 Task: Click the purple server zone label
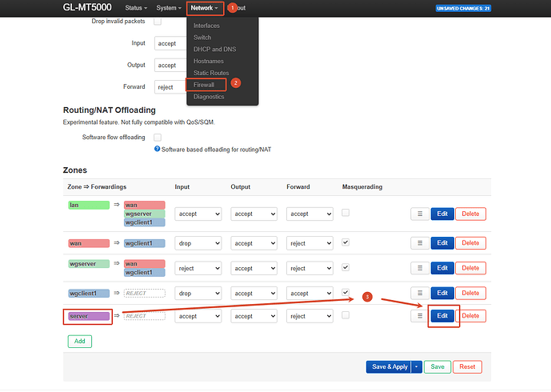pyautogui.click(x=89, y=316)
